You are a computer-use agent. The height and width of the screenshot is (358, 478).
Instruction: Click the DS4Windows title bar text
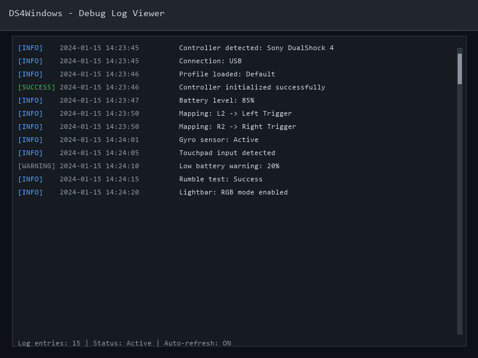[87, 13]
